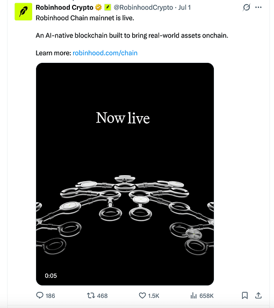The height and width of the screenshot is (308, 274).
Task: Open the Grok explain-post icon
Action: pyautogui.click(x=246, y=8)
